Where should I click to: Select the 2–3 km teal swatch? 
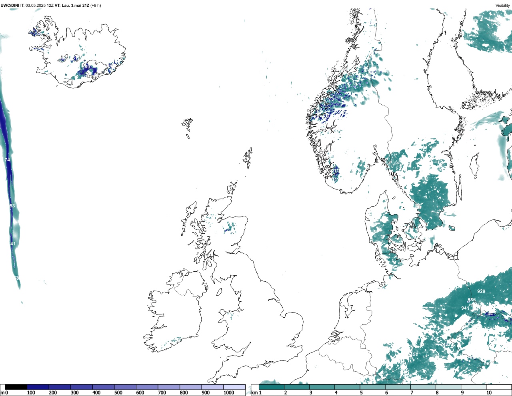[297, 387]
